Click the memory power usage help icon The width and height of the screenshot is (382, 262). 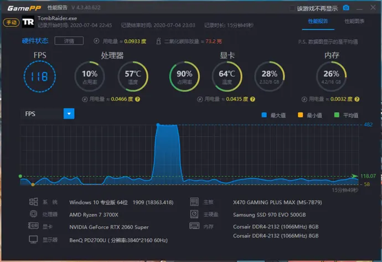(357, 99)
